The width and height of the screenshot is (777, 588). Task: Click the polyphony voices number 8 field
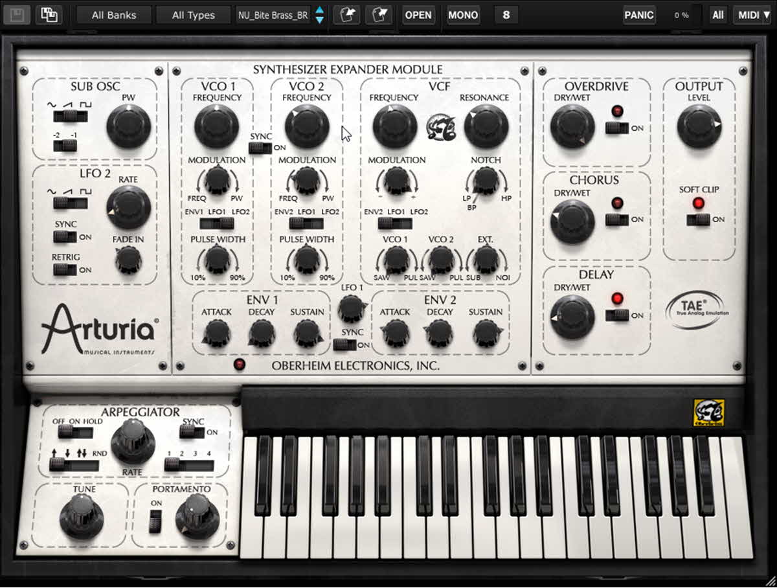pos(506,15)
